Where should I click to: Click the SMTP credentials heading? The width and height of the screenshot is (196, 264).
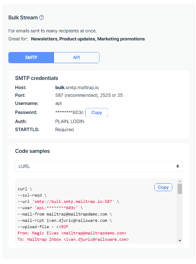[36, 78]
